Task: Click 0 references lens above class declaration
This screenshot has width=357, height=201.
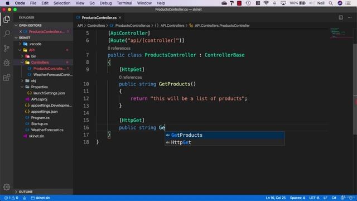Action: 119,49
